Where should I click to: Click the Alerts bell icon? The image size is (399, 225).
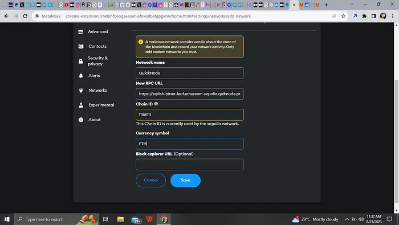click(x=81, y=76)
